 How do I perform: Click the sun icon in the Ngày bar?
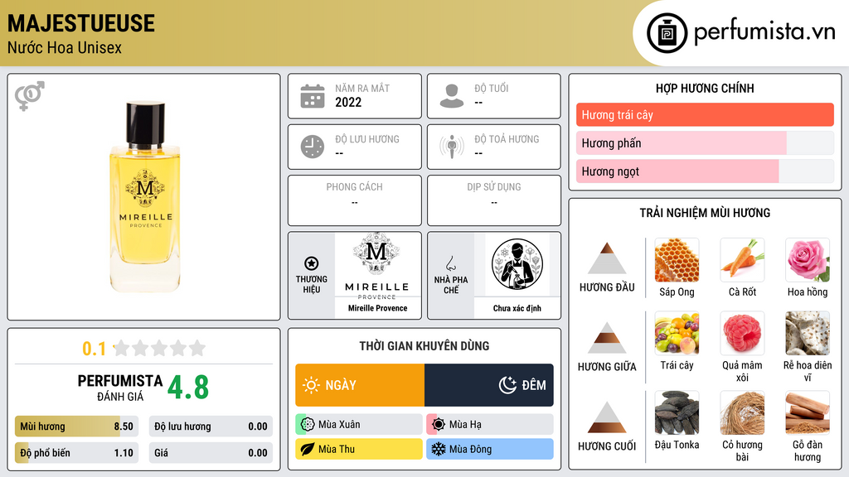click(x=312, y=385)
